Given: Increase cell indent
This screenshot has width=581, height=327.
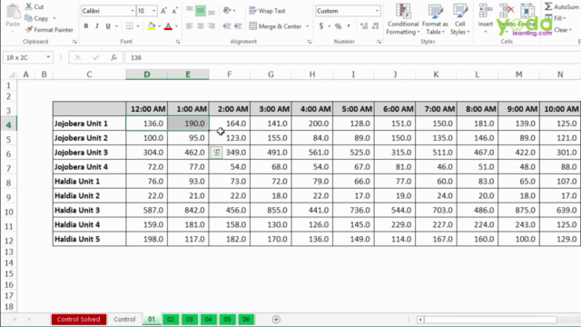Looking at the screenshot, I should [238, 26].
